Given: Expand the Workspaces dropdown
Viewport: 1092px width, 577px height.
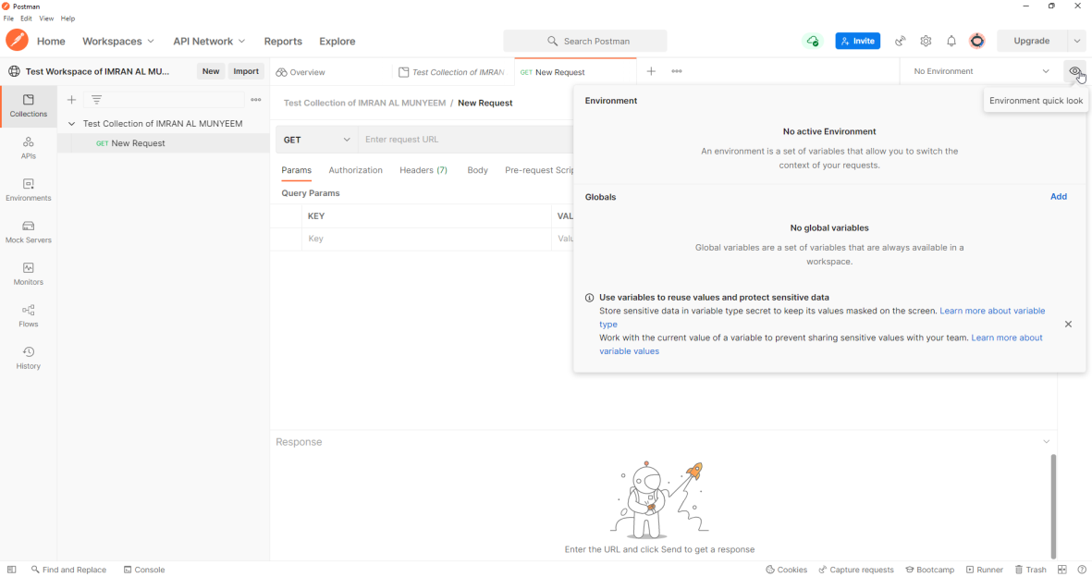Looking at the screenshot, I should point(118,41).
